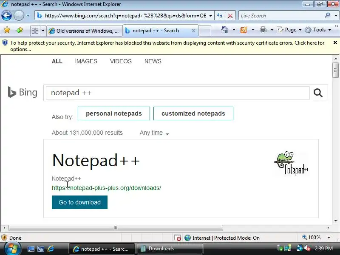Image resolution: width=340 pixels, height=255 pixels.
Task: Click the muted volume tray icon
Action: coord(307,248)
